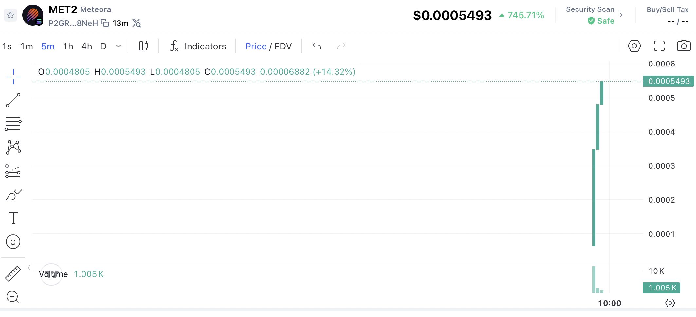Expand additional timeframe options

[118, 46]
